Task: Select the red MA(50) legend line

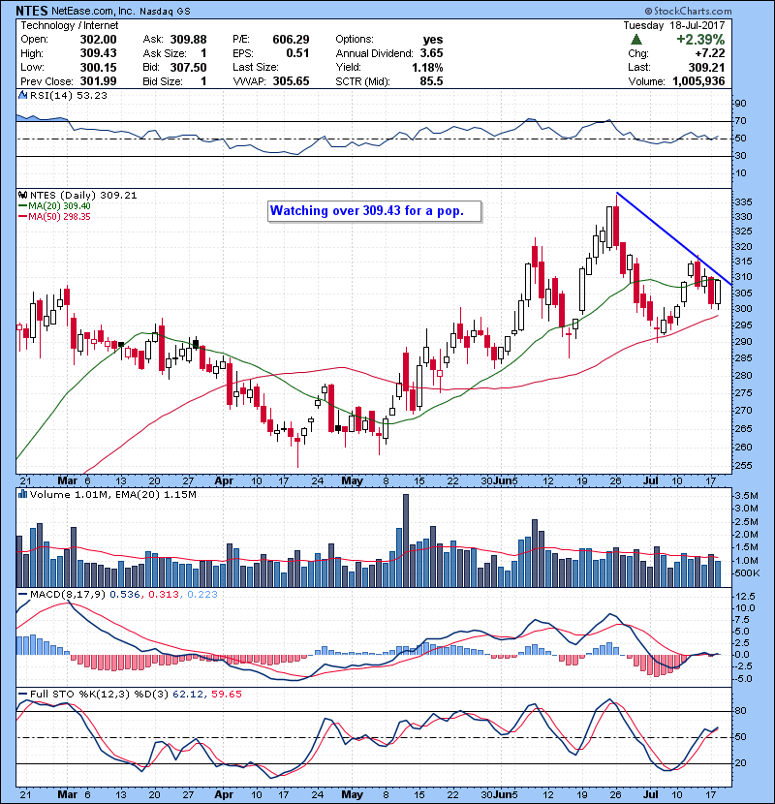Action: point(22,217)
